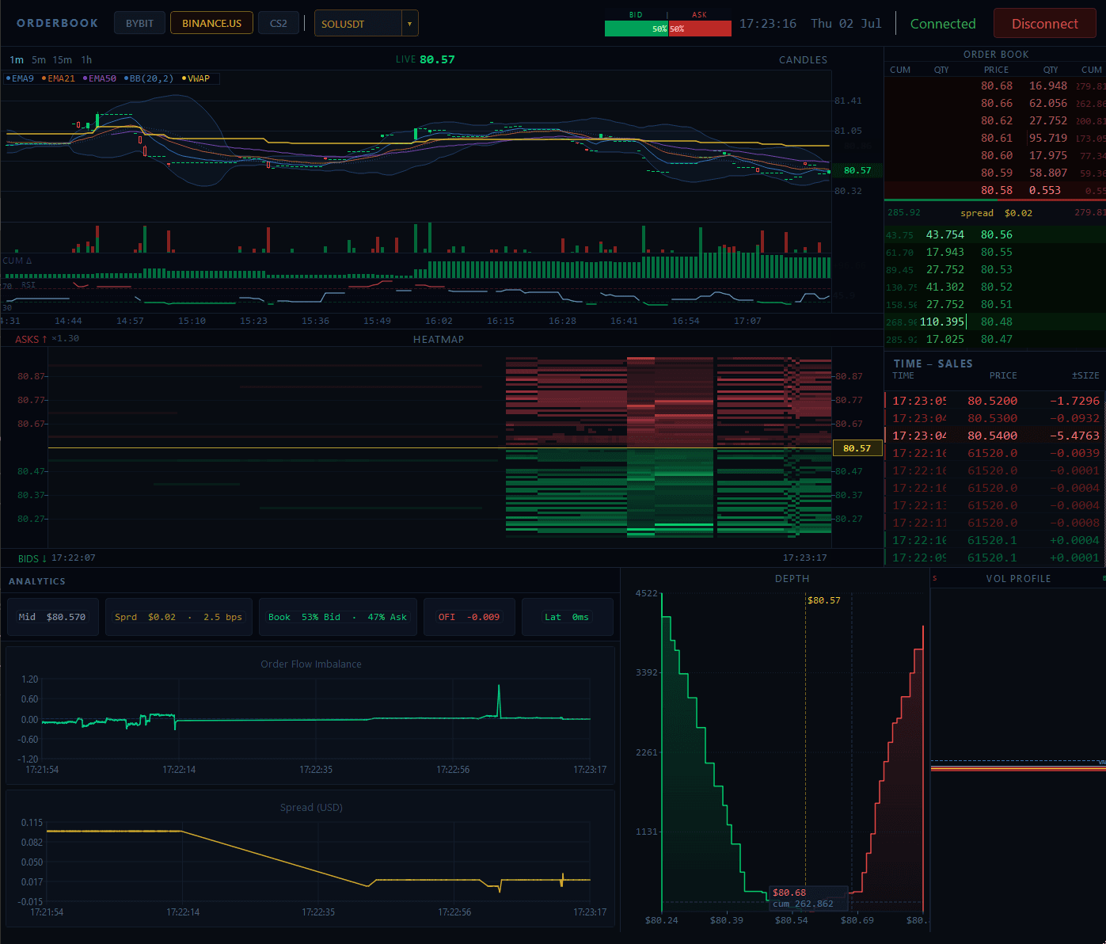
Task: Click the 17:23:16 clock readout
Action: pyautogui.click(x=768, y=24)
